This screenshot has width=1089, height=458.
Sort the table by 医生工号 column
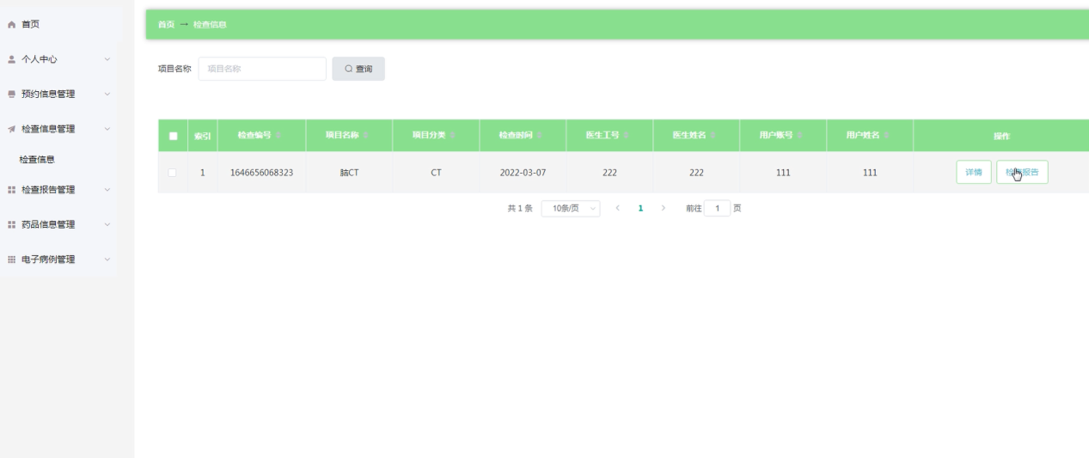click(627, 136)
